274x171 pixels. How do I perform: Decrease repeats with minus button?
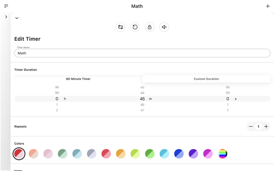(x=251, y=127)
